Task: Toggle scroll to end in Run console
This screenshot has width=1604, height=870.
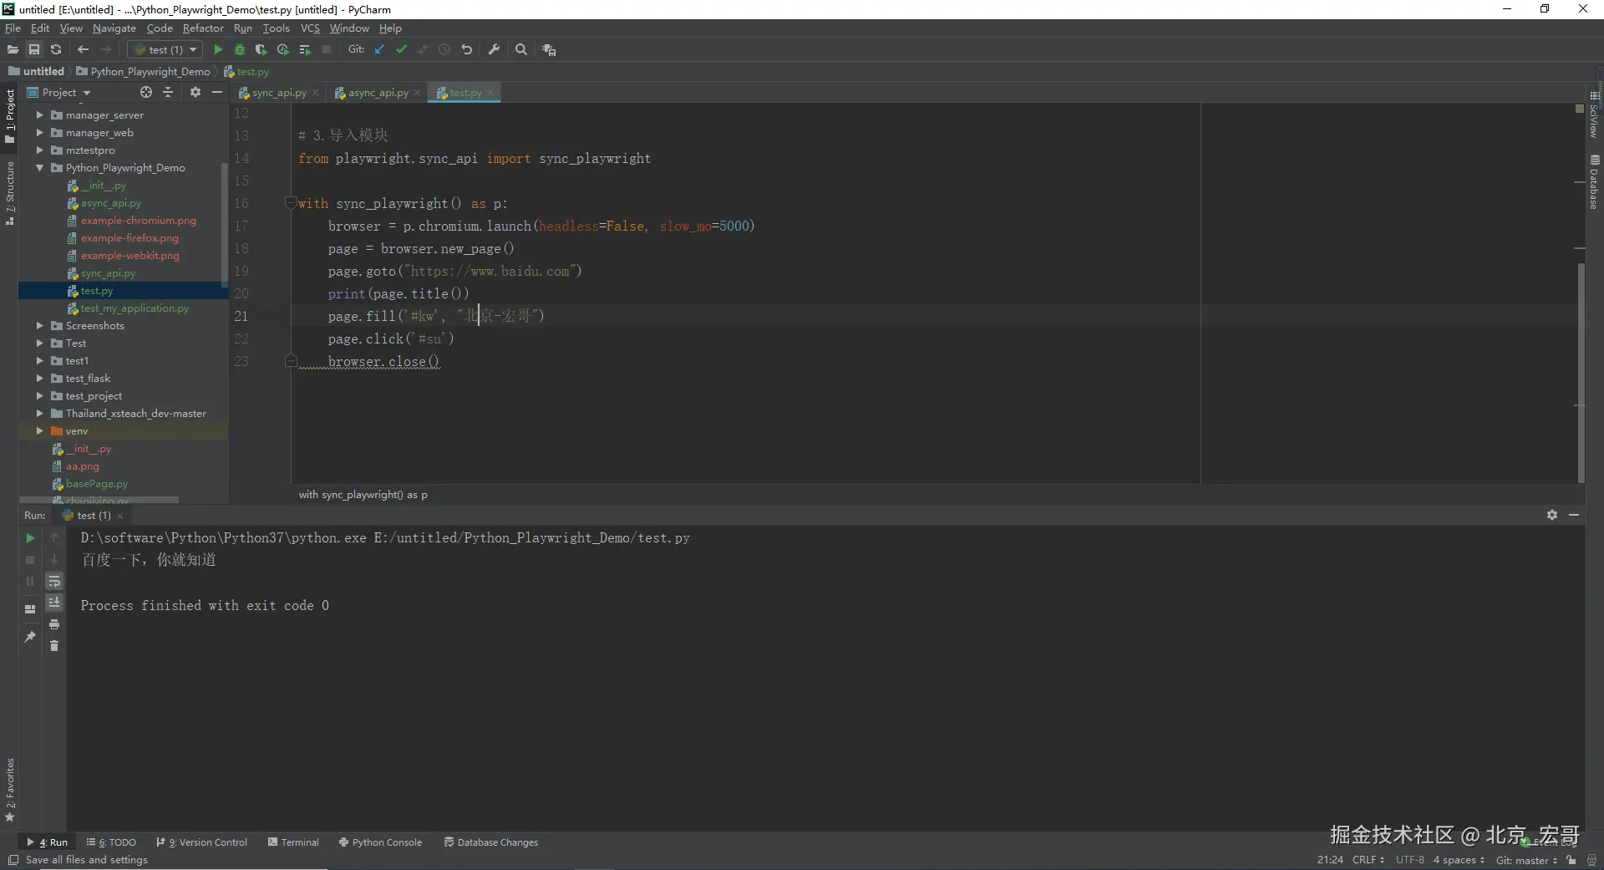Action: tap(54, 603)
